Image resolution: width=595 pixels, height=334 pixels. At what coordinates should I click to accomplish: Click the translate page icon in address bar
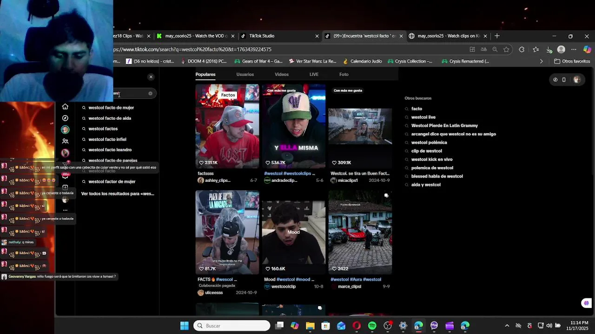(x=483, y=50)
